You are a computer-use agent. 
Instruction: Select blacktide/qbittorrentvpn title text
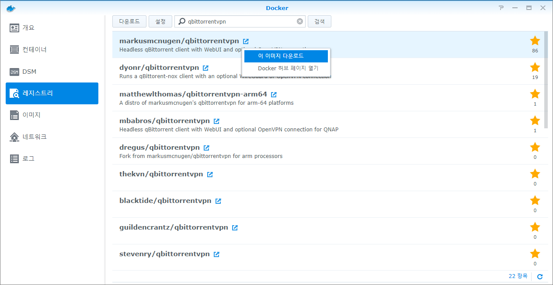pos(165,201)
